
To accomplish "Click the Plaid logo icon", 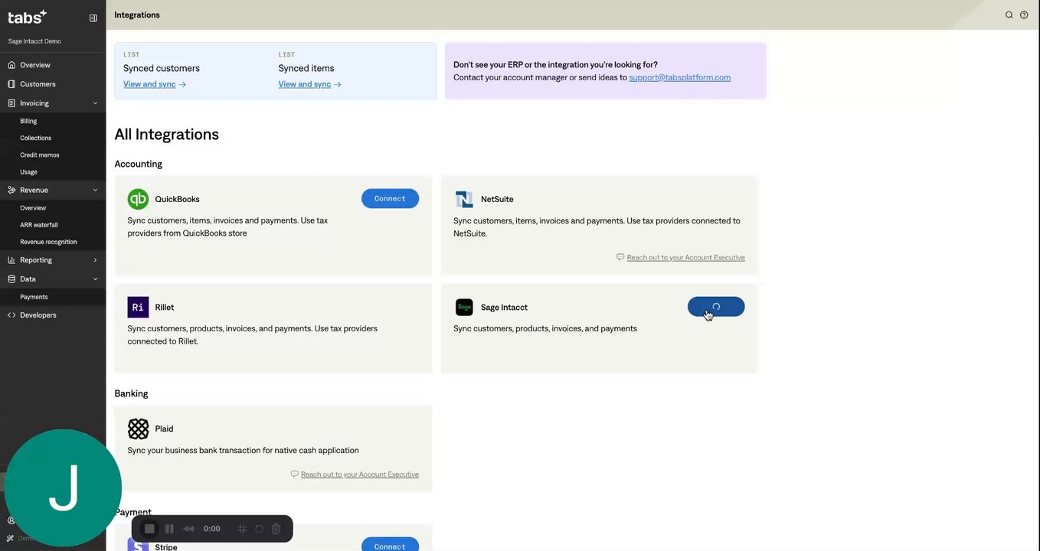I will (138, 429).
